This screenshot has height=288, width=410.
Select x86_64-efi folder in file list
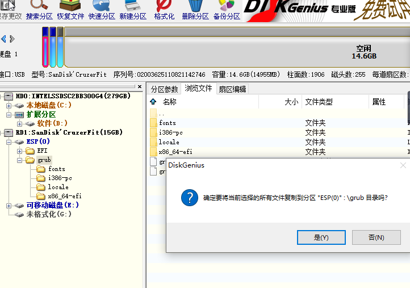[175, 152]
